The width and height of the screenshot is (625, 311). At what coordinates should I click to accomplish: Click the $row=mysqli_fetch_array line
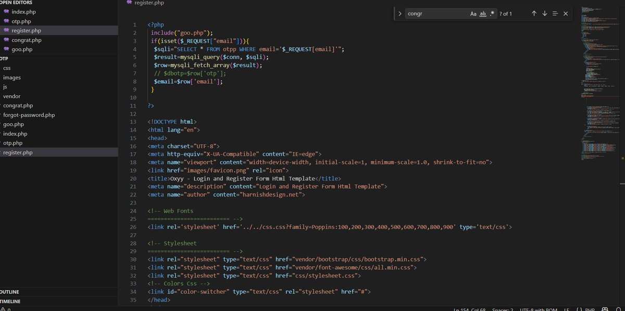click(x=208, y=65)
